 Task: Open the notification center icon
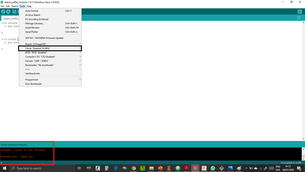300,168
